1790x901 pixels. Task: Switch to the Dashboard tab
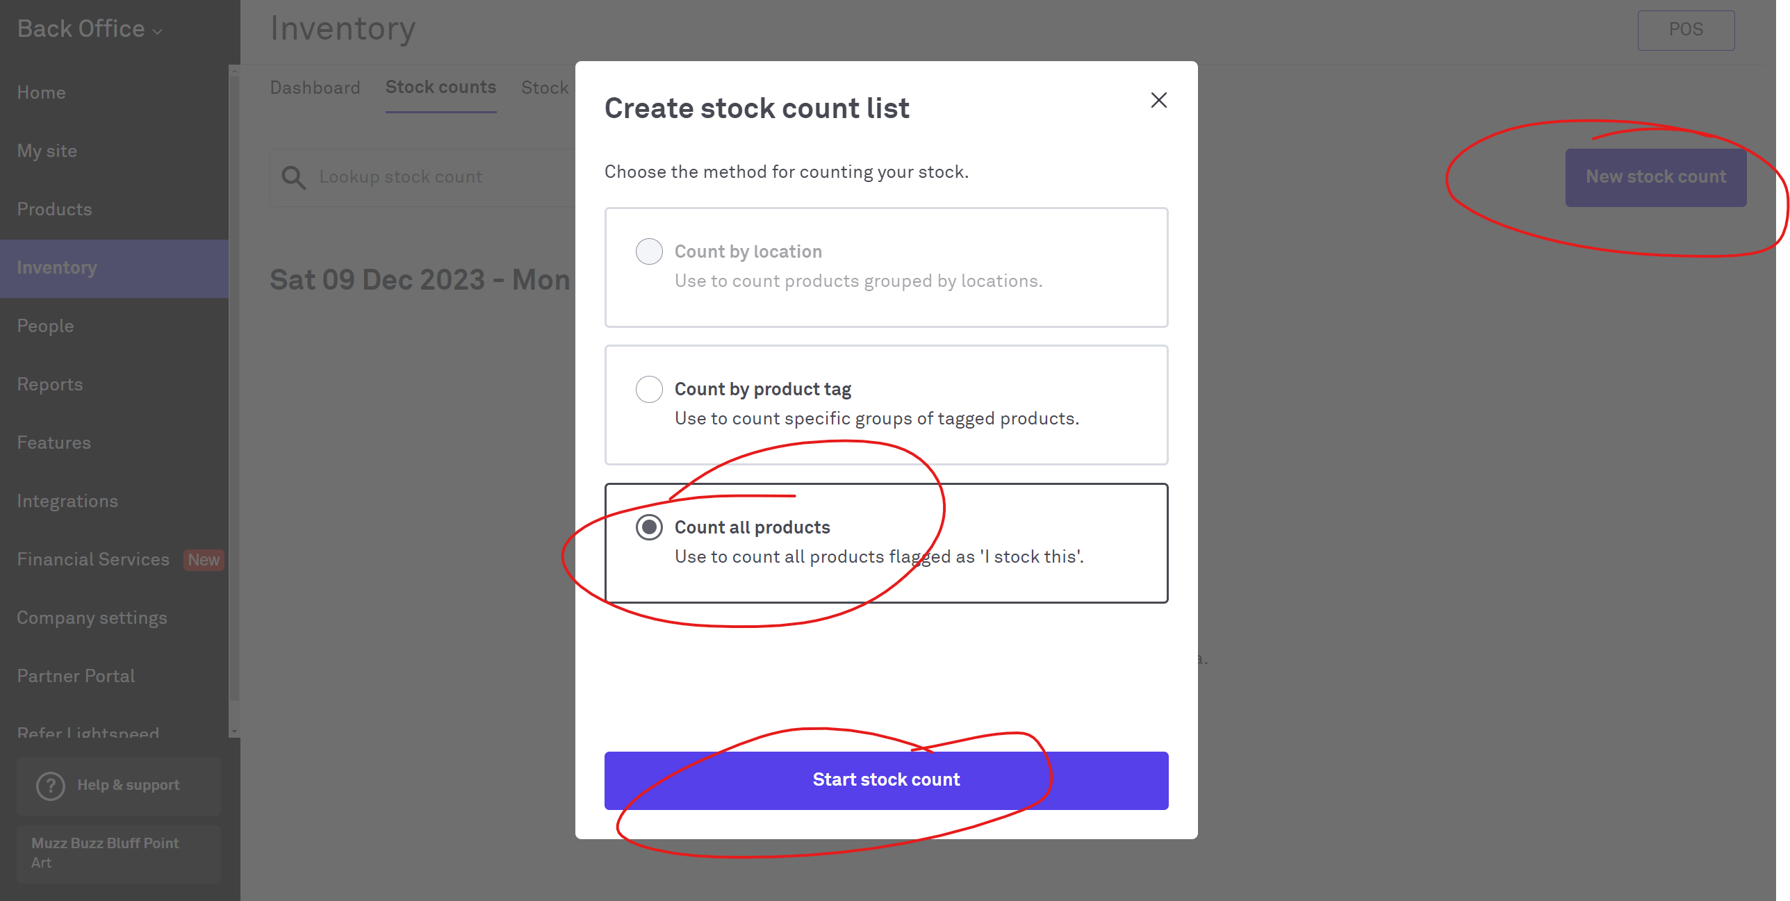pos(315,88)
